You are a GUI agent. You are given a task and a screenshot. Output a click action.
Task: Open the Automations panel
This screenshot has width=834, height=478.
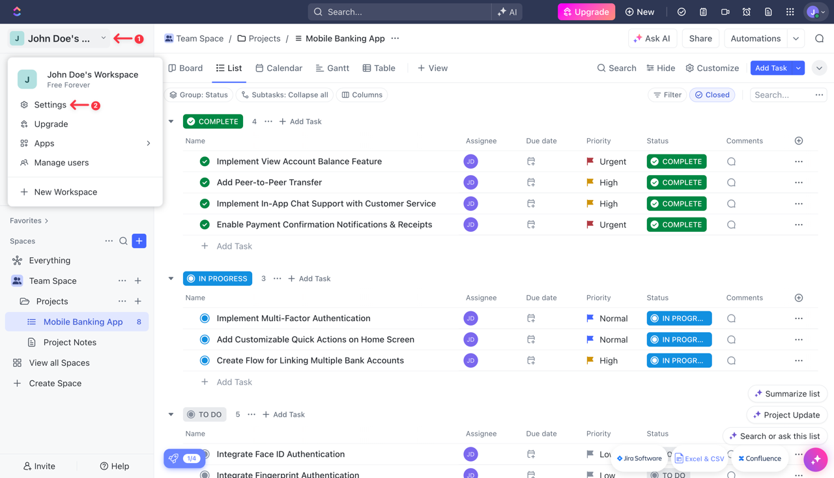pyautogui.click(x=755, y=38)
